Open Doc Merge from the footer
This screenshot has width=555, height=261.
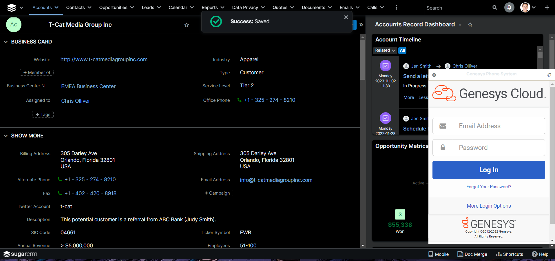(472, 254)
